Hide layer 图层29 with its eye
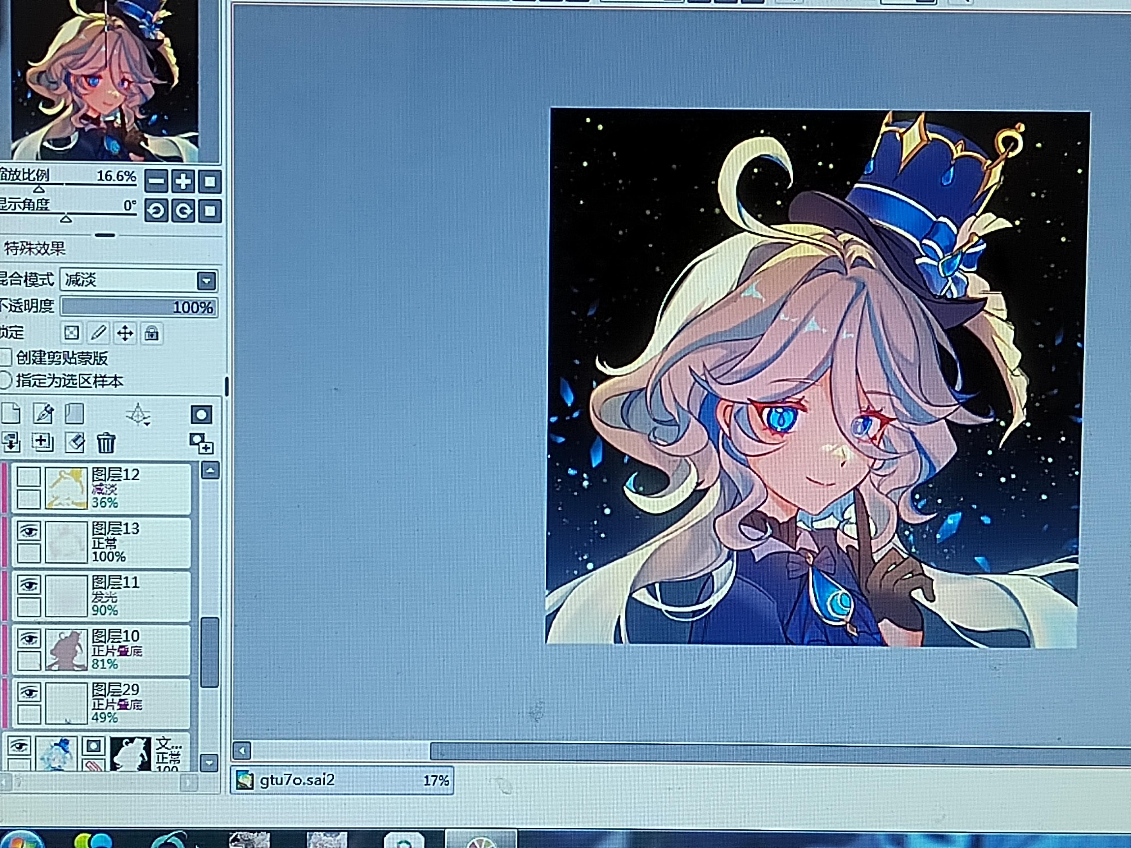The image size is (1131, 848). pyautogui.click(x=29, y=692)
